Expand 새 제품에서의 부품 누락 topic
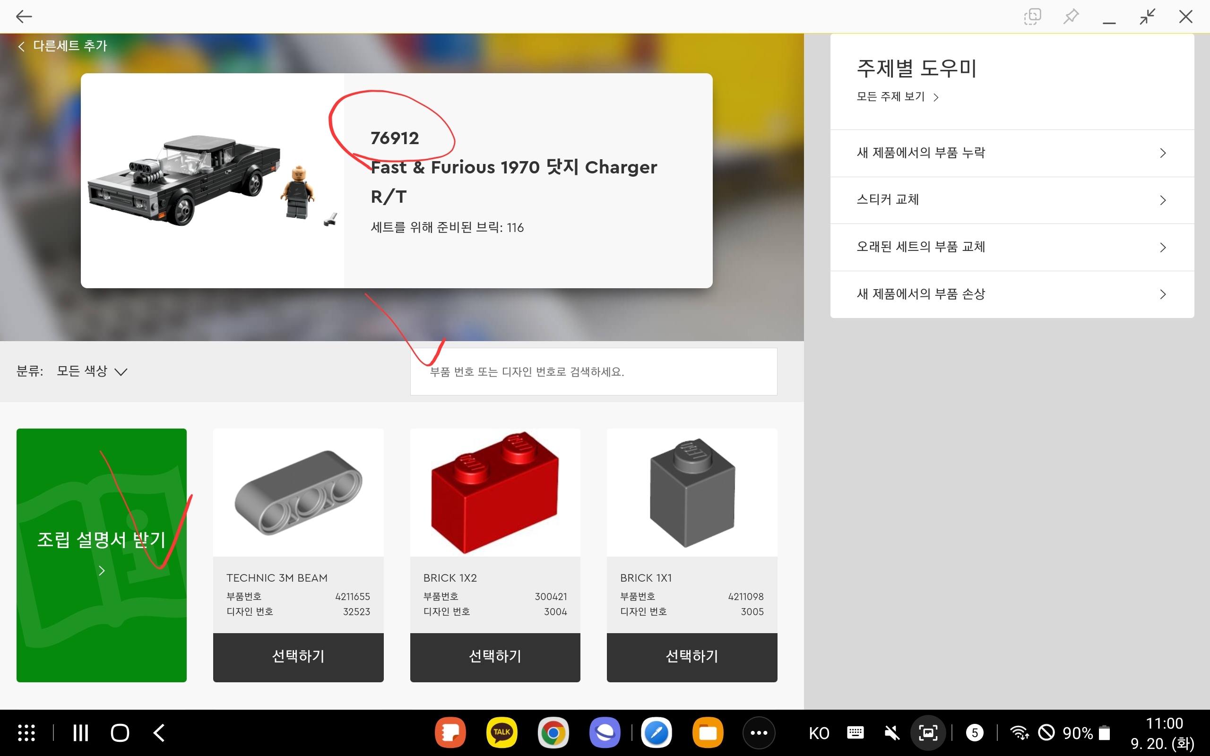 coord(1012,153)
